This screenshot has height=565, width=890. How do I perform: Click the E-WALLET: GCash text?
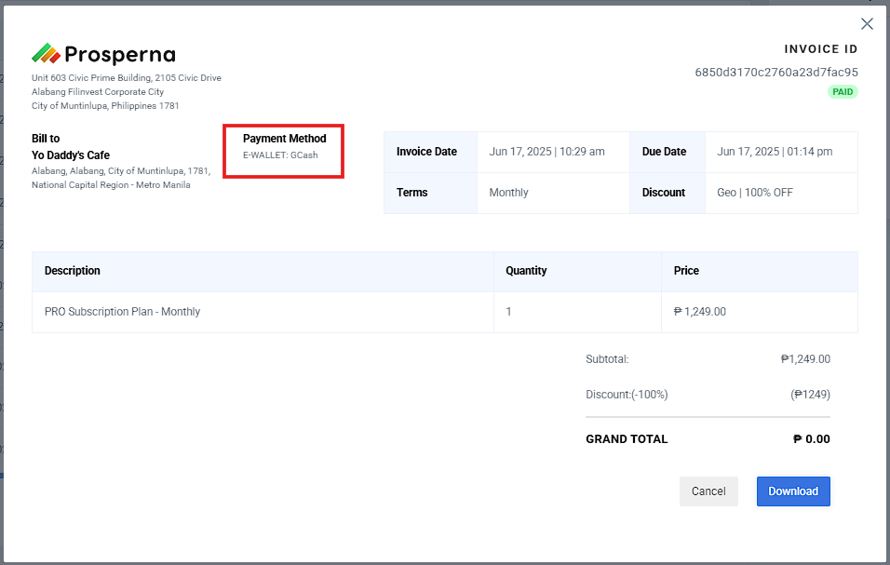[280, 155]
